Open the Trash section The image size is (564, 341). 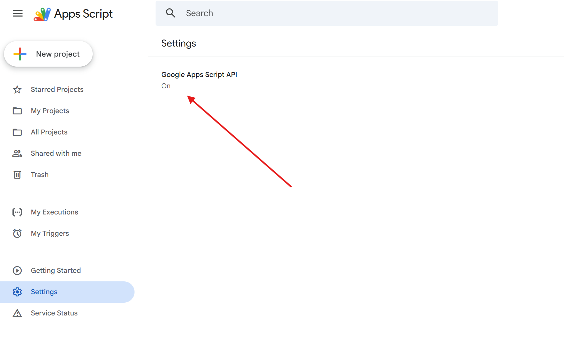[40, 175]
